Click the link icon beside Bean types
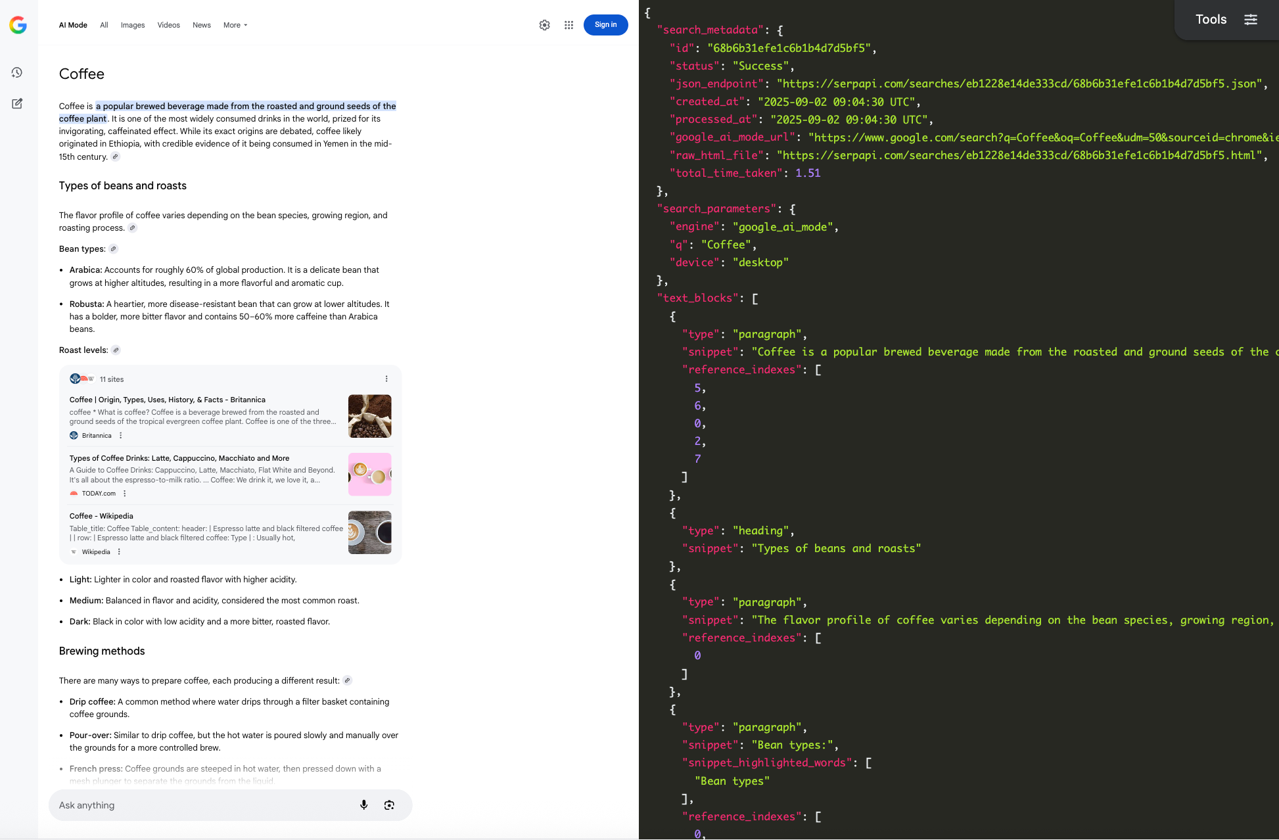Screen dimensions: 1279x840 tap(113, 249)
